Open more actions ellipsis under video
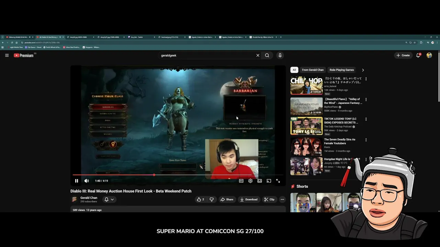 coord(282,199)
